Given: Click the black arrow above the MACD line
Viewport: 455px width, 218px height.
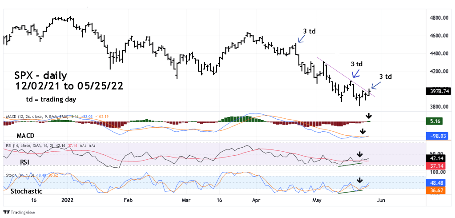Looking at the screenshot, I should coord(363,132).
